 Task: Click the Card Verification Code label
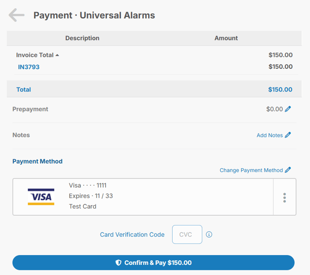click(132, 235)
